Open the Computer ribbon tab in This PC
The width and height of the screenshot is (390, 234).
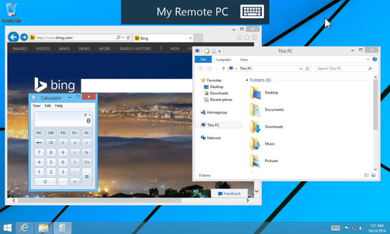[x=223, y=60]
